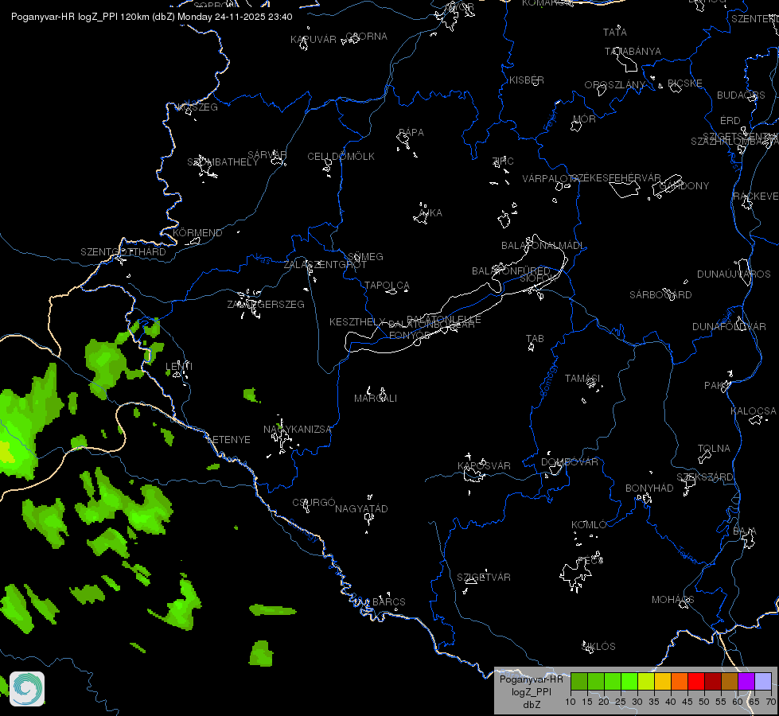
Task: Click the AJKA city label
Action: click(x=430, y=213)
